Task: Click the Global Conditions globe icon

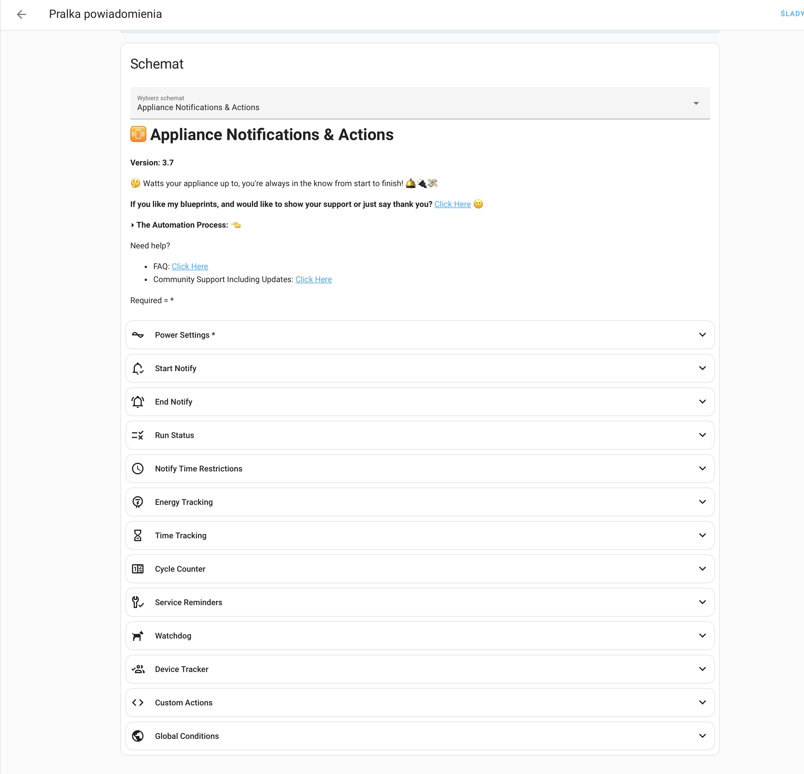Action: [138, 736]
